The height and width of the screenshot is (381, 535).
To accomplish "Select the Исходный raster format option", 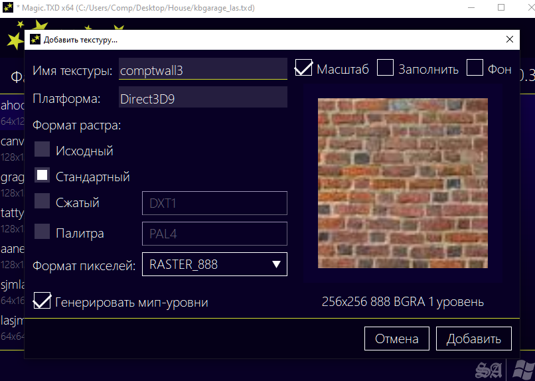I will [x=42, y=150].
